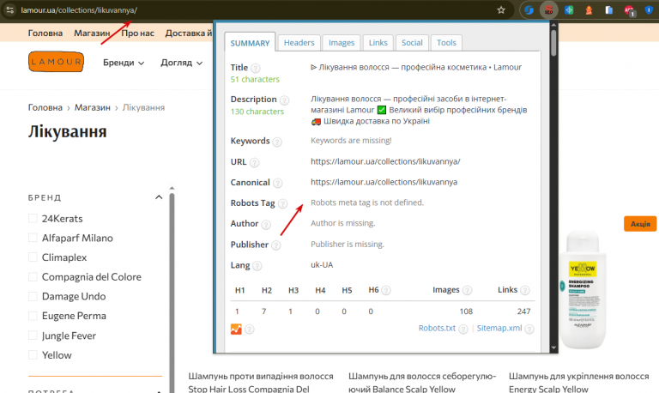Click the extension popup scrollbar down arrow
Image resolution: width=659 pixels, height=393 pixels.
point(553,348)
